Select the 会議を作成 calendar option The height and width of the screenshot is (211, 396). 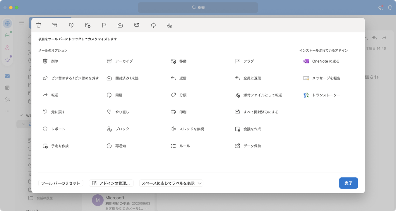pyautogui.click(x=248, y=129)
